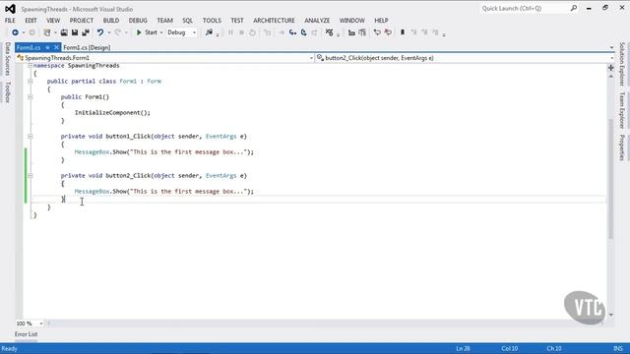Open the TOOLS menu
Image resolution: width=630 pixels, height=354 pixels.
[x=212, y=20]
